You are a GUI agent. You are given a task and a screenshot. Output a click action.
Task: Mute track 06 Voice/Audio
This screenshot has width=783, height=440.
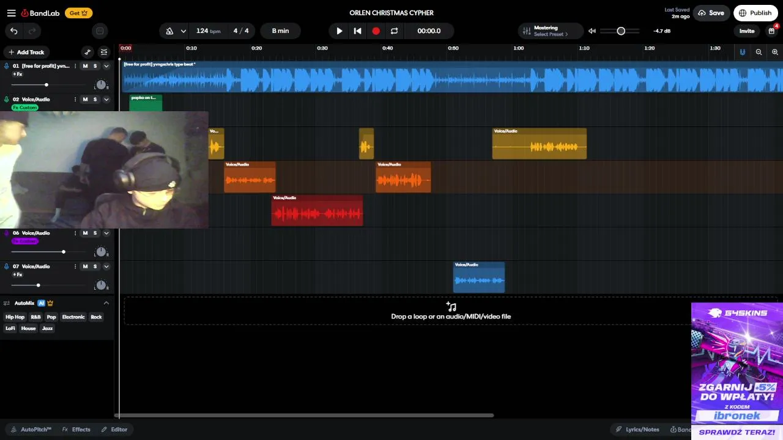(x=85, y=233)
